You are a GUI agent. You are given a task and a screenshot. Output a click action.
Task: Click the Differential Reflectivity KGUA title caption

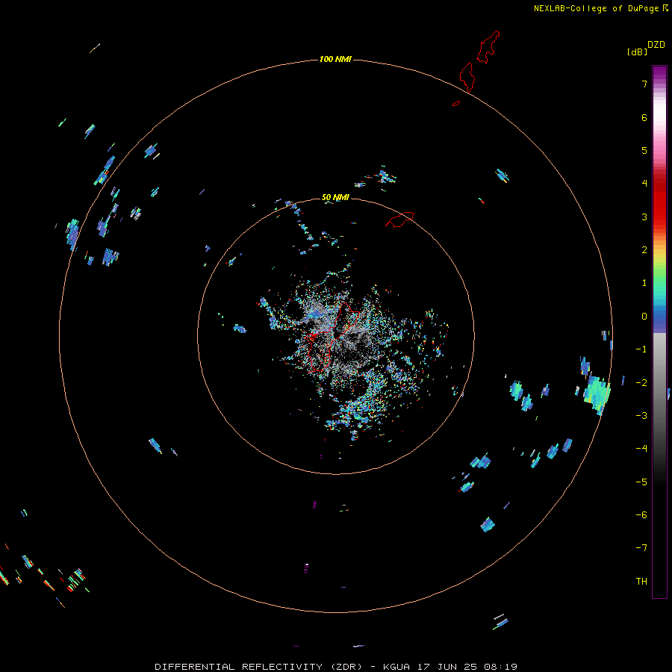[336, 667]
